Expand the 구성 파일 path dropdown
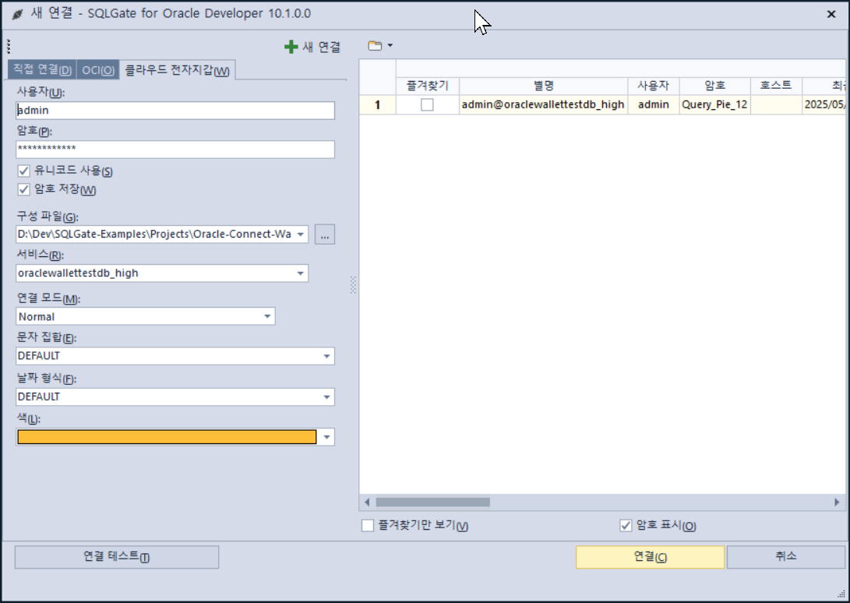This screenshot has width=850, height=603. click(300, 235)
